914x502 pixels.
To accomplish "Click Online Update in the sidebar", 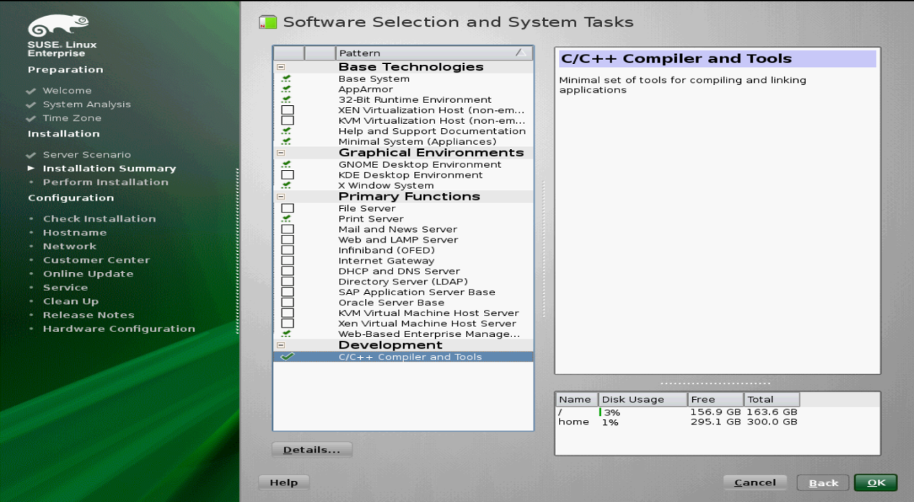I will click(x=88, y=274).
